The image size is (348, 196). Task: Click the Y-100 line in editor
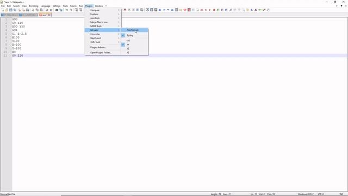pyautogui.click(x=17, y=48)
